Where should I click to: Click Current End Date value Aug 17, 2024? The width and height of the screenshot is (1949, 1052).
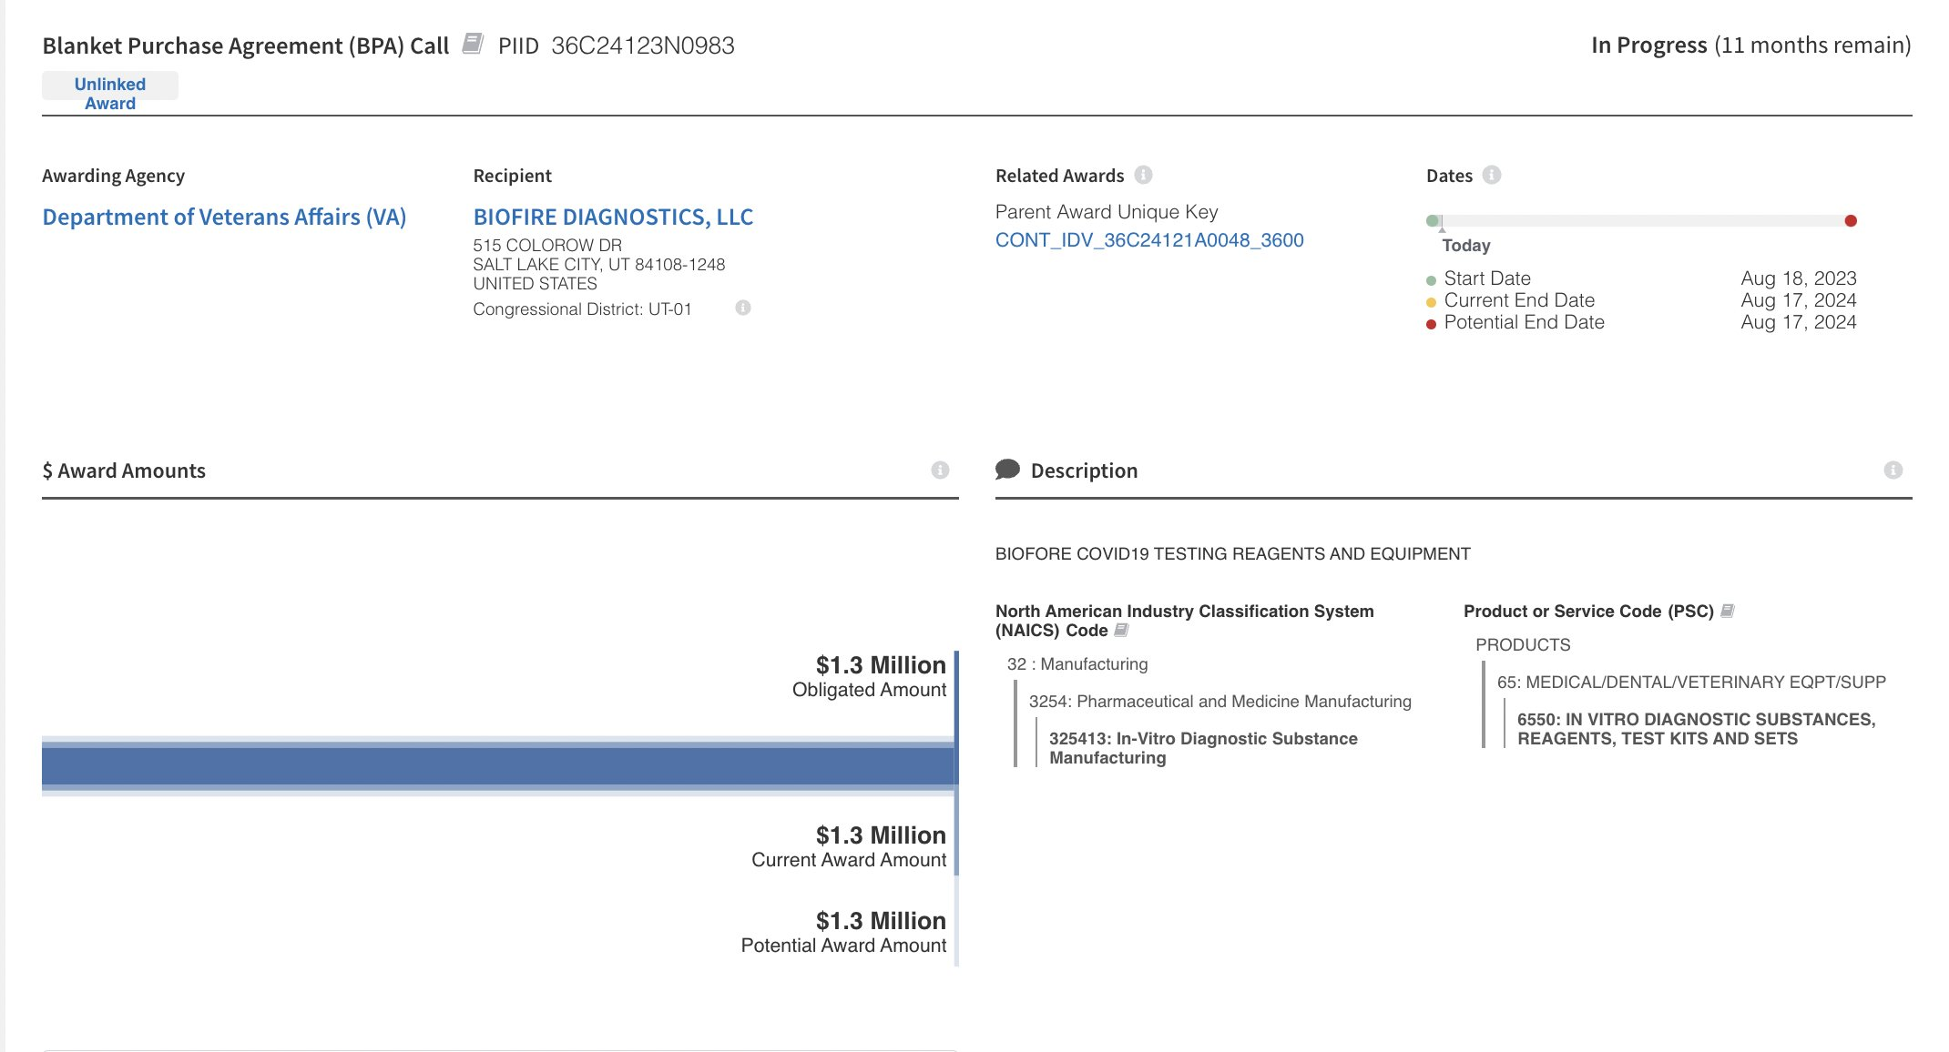[1798, 300]
